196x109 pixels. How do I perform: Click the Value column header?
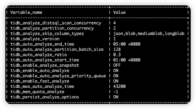pyautogui.click(x=119, y=12)
